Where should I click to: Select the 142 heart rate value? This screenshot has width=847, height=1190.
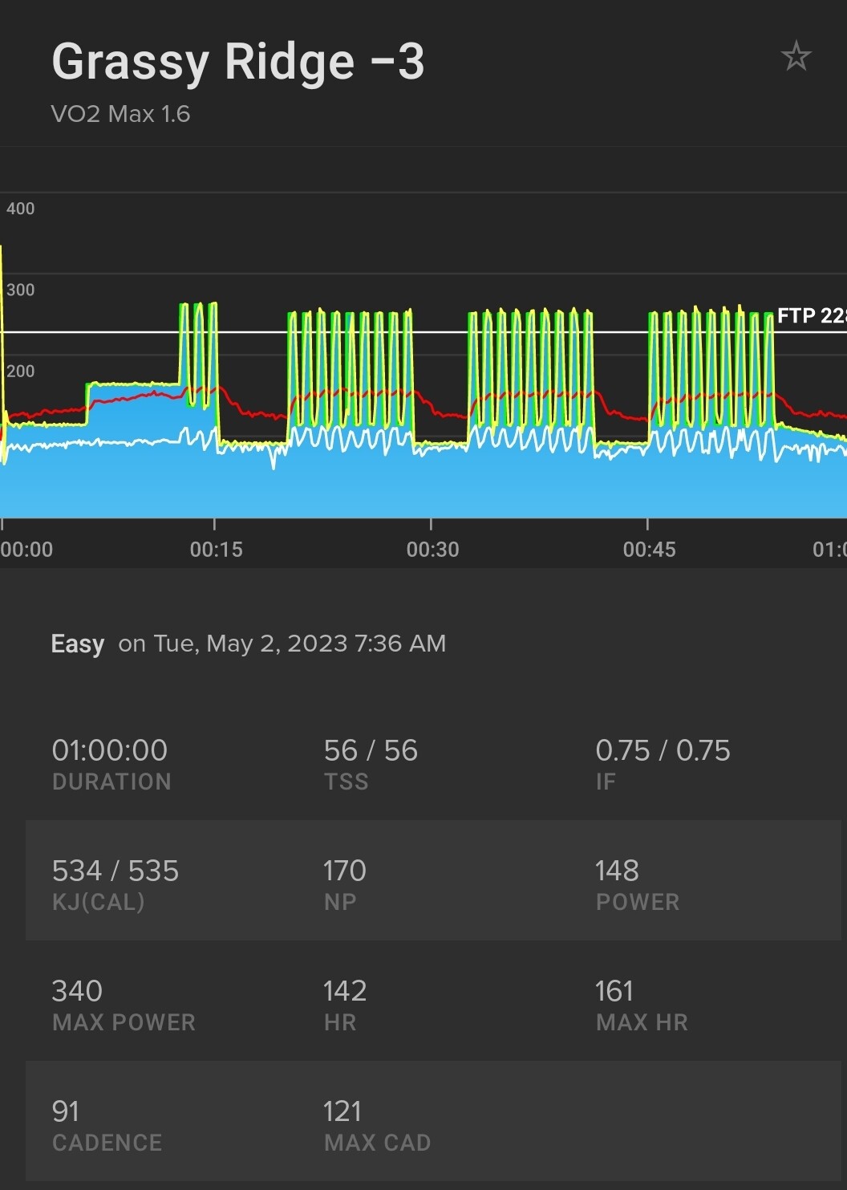[345, 991]
